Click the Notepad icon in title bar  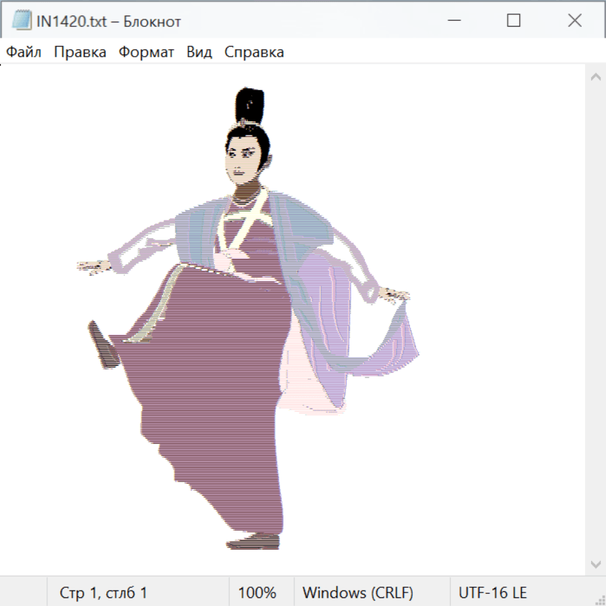coord(22,21)
